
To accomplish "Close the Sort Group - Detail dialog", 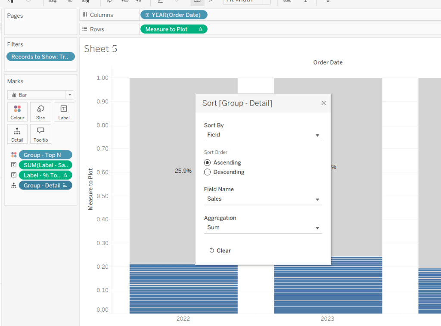I will point(323,103).
